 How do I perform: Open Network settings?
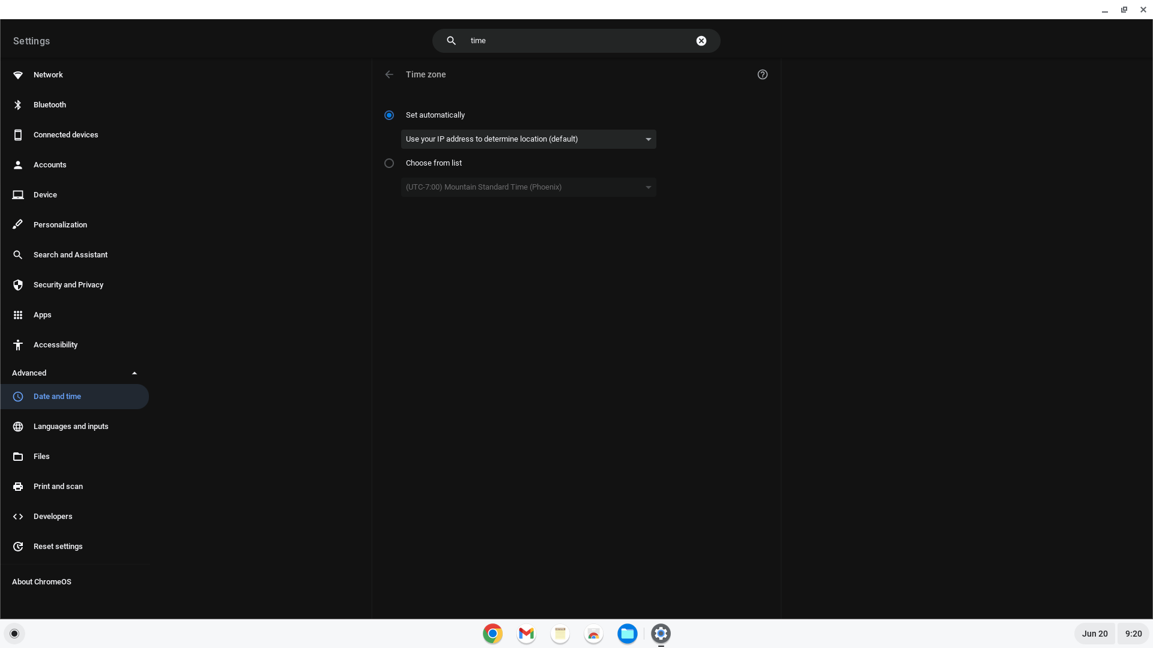coord(74,75)
